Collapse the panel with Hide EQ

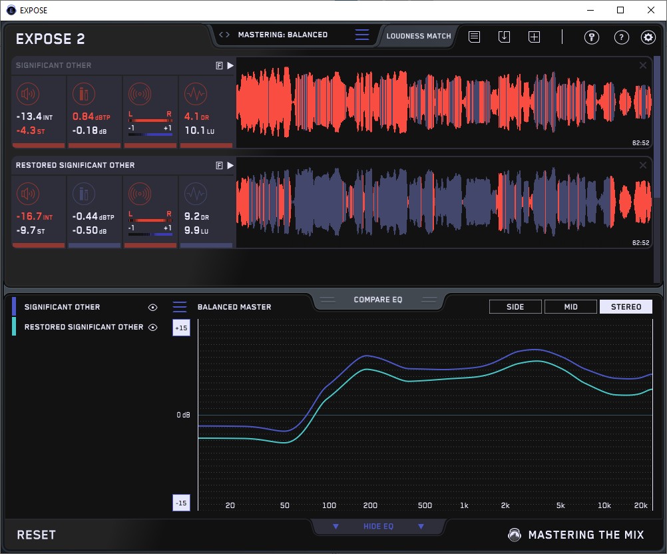(x=377, y=527)
